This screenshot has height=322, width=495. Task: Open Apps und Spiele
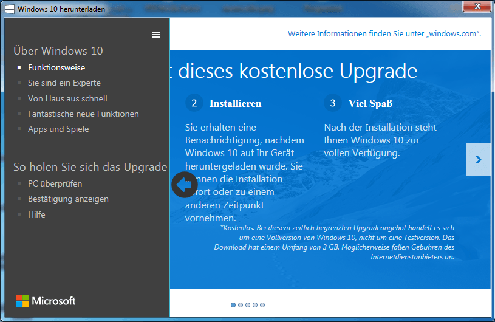tap(58, 129)
